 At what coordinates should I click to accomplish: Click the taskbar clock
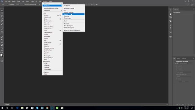186,108
